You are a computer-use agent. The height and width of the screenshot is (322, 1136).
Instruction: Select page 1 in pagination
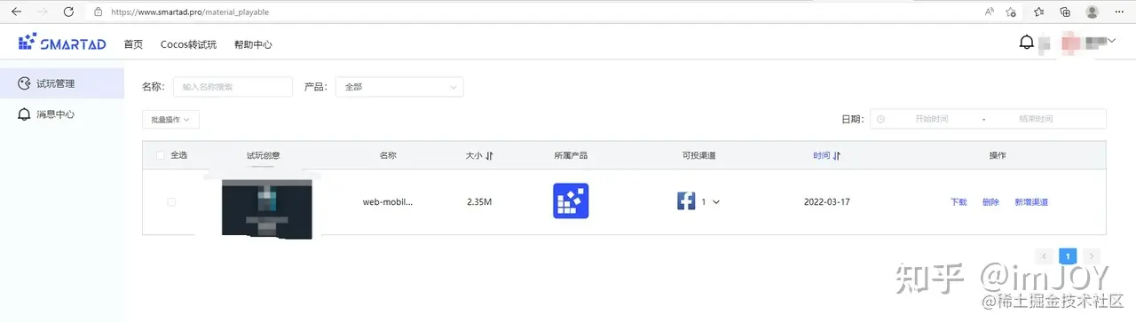(1068, 256)
